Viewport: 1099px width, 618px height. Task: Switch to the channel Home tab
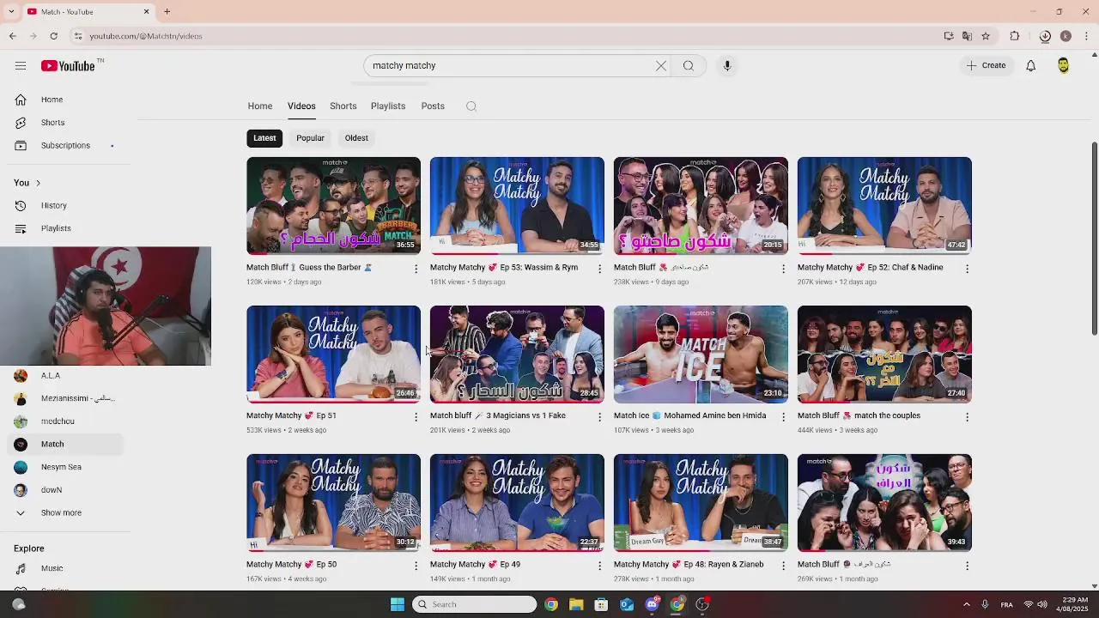pyautogui.click(x=260, y=106)
